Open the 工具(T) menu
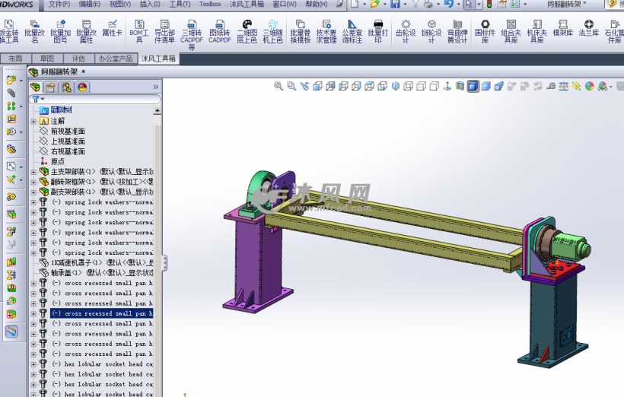 click(180, 4)
